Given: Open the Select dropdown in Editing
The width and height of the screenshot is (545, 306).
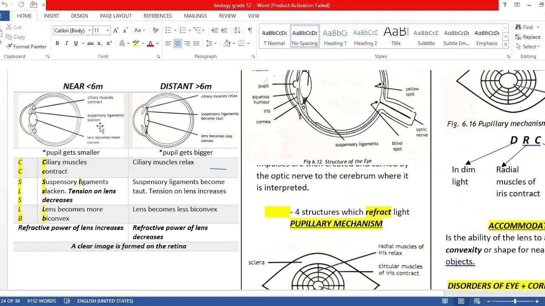Looking at the screenshot, I should click(x=529, y=46).
